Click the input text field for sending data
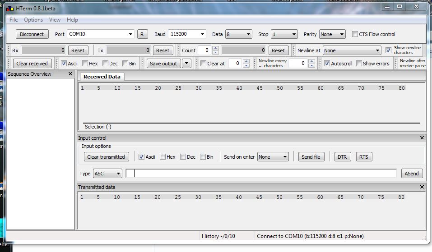The width and height of the screenshot is (432, 252). (261, 173)
